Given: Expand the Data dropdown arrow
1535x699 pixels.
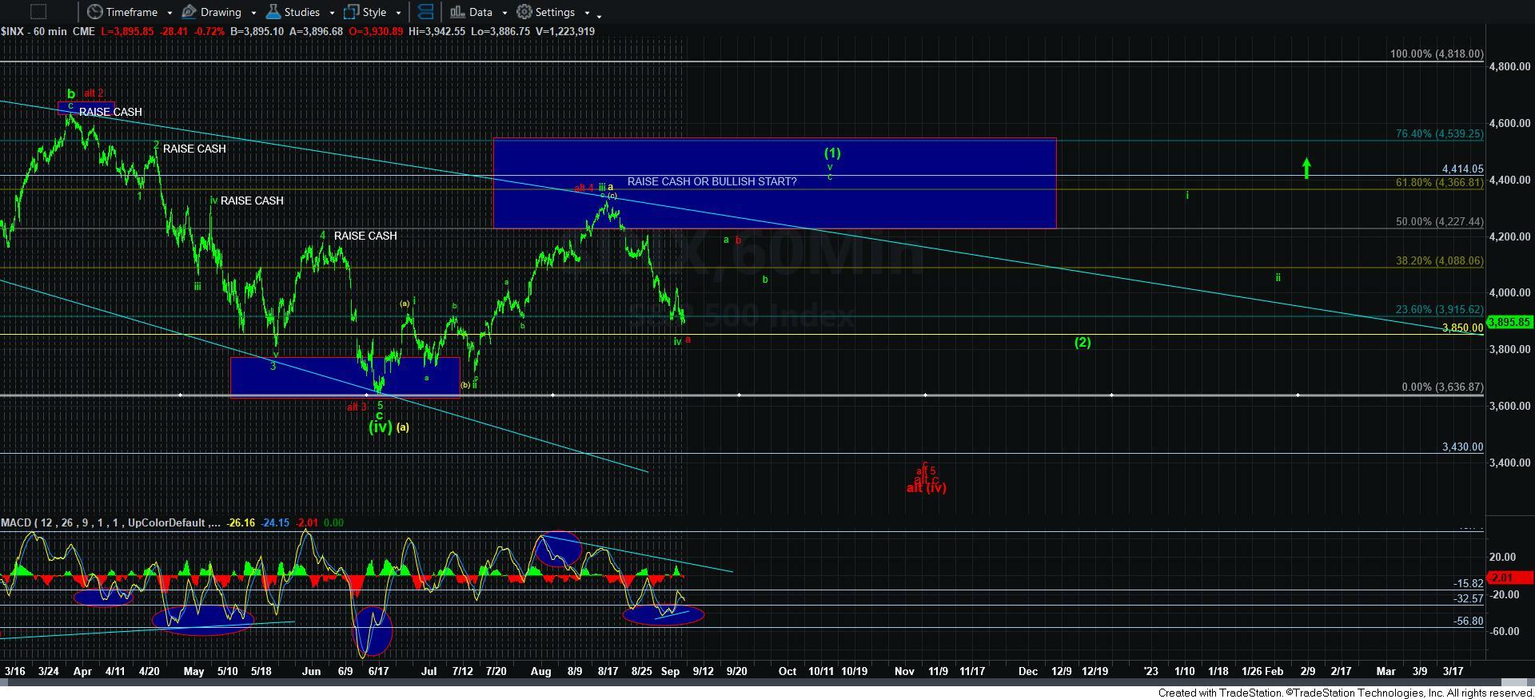Looking at the screenshot, I should click(x=504, y=13).
